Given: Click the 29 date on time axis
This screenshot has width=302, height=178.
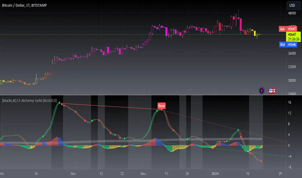Looking at the screenshot, I should tap(280, 173).
